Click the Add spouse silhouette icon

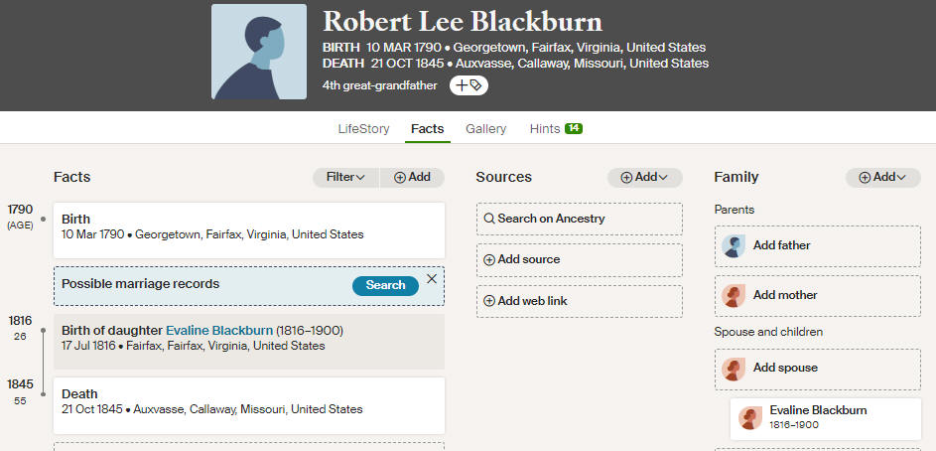coord(734,369)
